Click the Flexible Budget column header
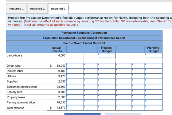 [107, 50]
